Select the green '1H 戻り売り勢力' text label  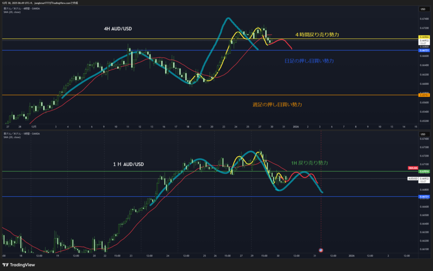pyautogui.click(x=309, y=163)
